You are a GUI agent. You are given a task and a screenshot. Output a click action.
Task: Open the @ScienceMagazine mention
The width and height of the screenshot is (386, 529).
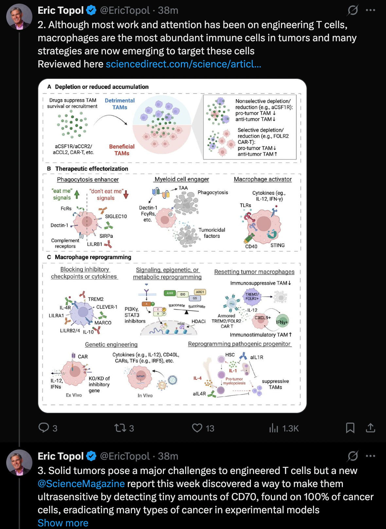tap(81, 484)
